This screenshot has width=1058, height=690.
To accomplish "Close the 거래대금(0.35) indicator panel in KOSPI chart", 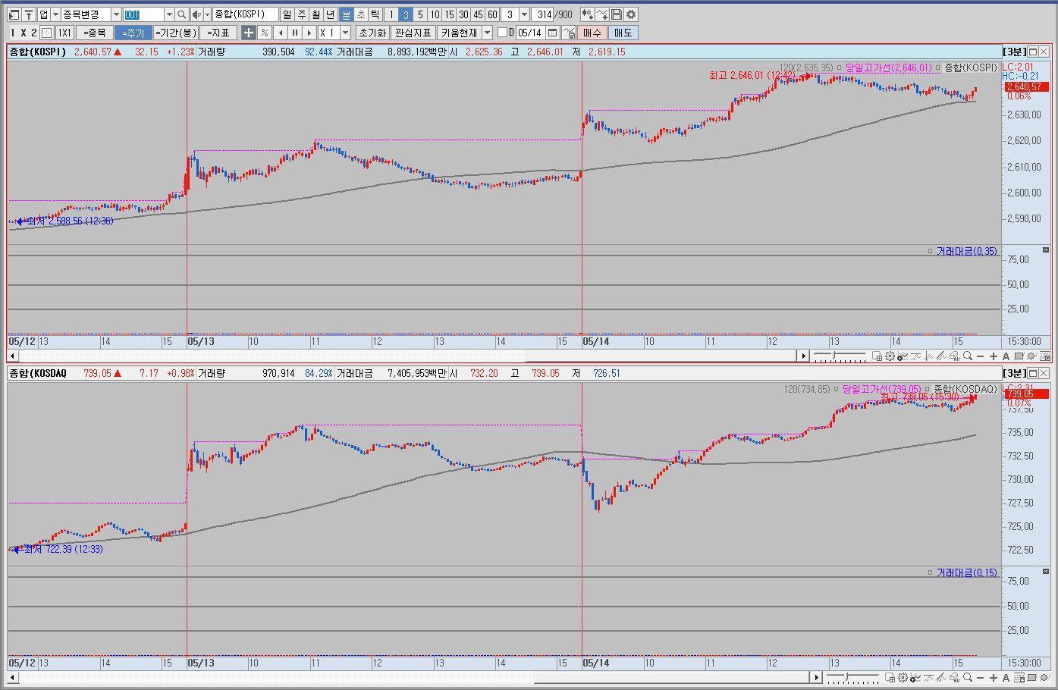I will (1046, 250).
